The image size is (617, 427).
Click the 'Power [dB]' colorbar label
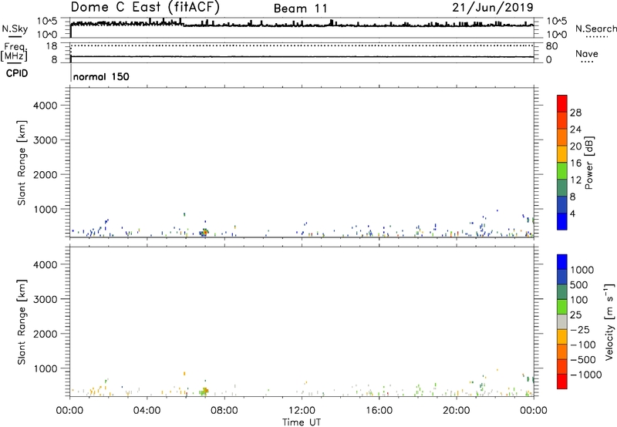(589, 163)
